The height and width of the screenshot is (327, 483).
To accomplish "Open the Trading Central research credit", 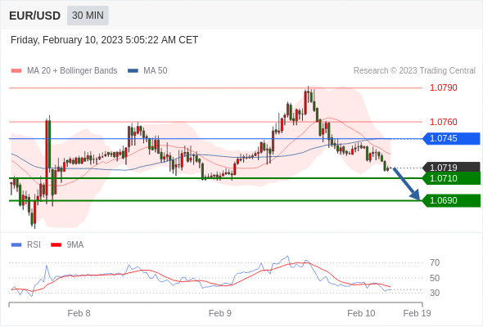I will click(x=414, y=71).
